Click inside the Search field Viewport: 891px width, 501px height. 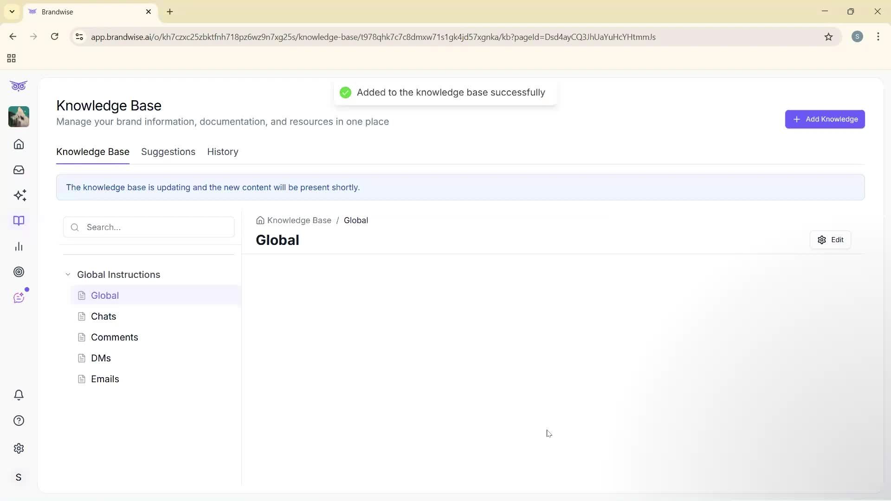click(x=148, y=227)
